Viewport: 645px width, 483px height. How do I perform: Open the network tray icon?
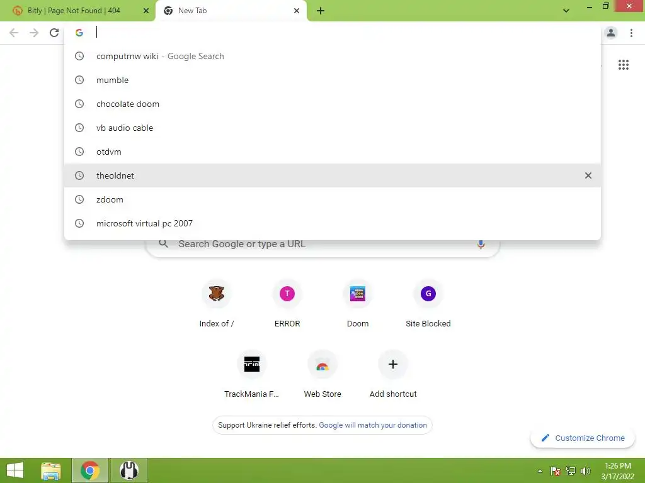tap(571, 471)
